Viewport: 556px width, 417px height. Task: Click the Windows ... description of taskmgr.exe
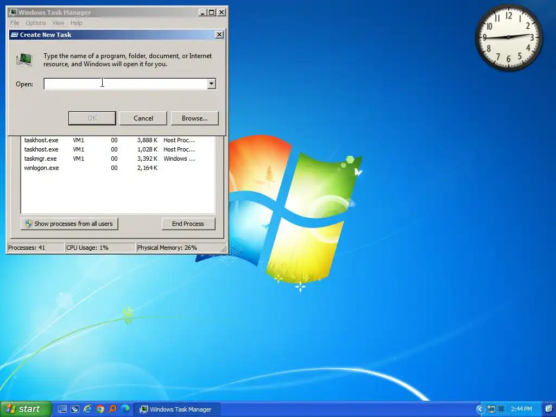pos(179,159)
